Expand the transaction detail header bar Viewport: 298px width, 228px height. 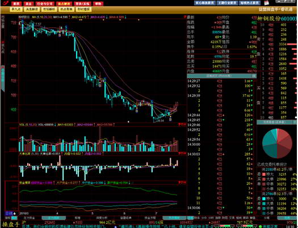pos(221,76)
